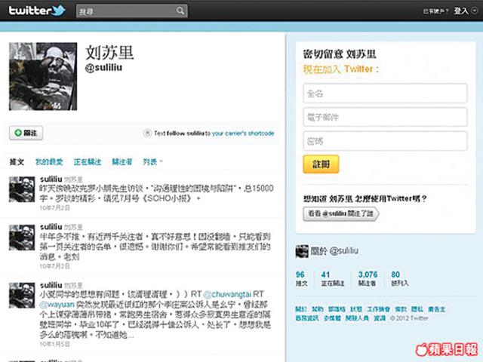483x362 pixels.
Task: Expand the arrow next to 登入
Action: click(475, 11)
